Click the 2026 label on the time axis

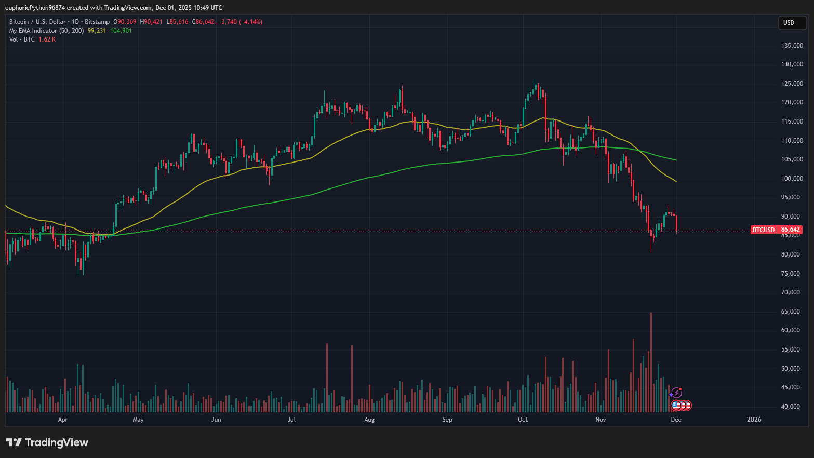coord(754,420)
